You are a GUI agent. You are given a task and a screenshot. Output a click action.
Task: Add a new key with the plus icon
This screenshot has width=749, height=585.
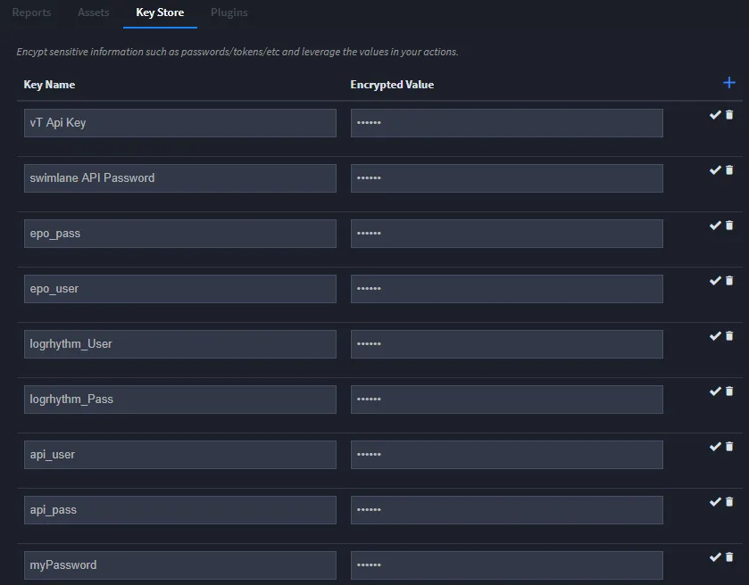click(x=729, y=83)
